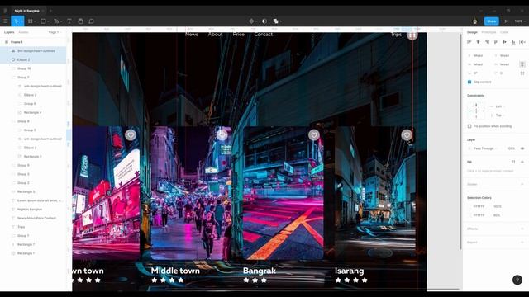The width and height of the screenshot is (529, 297).
Task: Open the Boolean operations dropdown arrow
Action: tap(281, 21)
